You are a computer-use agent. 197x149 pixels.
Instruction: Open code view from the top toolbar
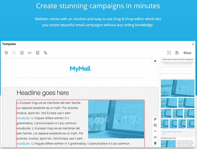[x=30, y=53]
